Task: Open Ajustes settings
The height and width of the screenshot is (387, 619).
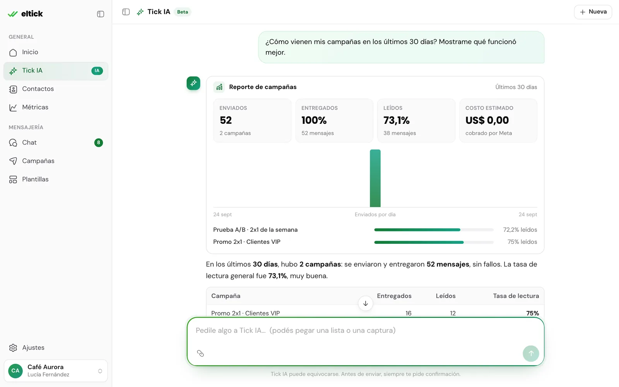Action: [x=56, y=348]
